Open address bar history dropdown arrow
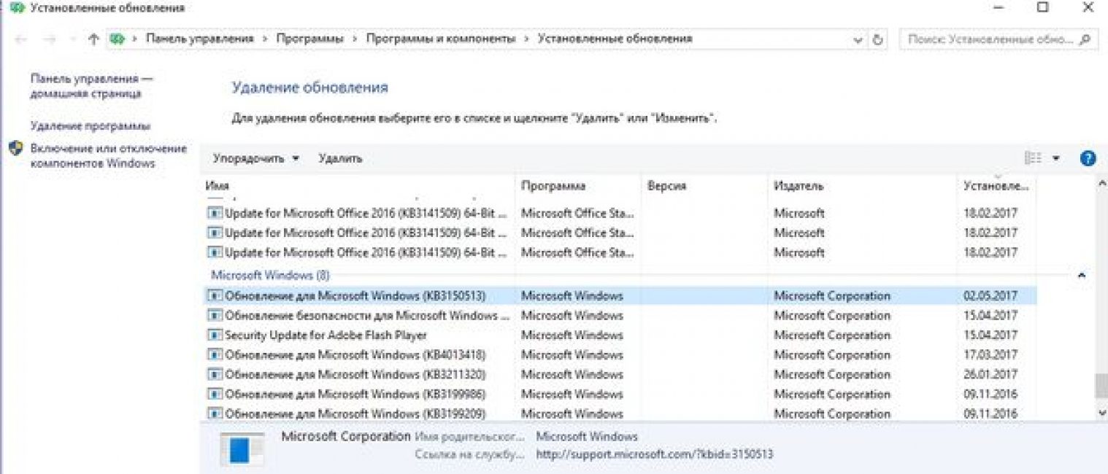Image resolution: width=1108 pixels, height=474 pixels. 858,39
